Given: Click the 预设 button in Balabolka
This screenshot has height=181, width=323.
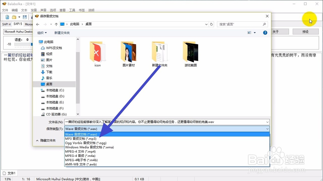Looking at the screenshot, I should pyautogui.click(x=306, y=32).
